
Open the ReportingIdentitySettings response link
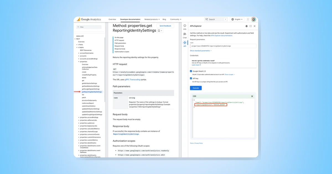126,134
